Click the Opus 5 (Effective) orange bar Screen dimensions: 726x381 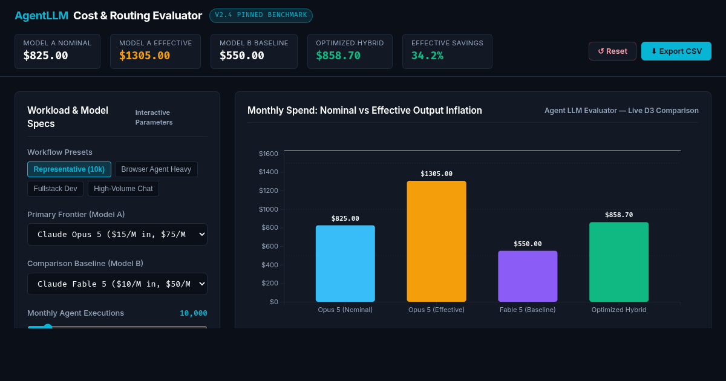pos(437,241)
